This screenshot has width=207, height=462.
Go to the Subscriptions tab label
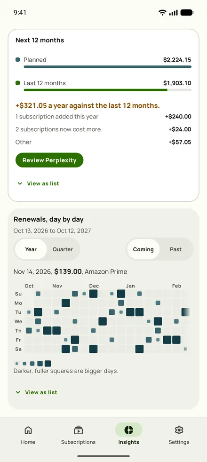(x=78, y=442)
